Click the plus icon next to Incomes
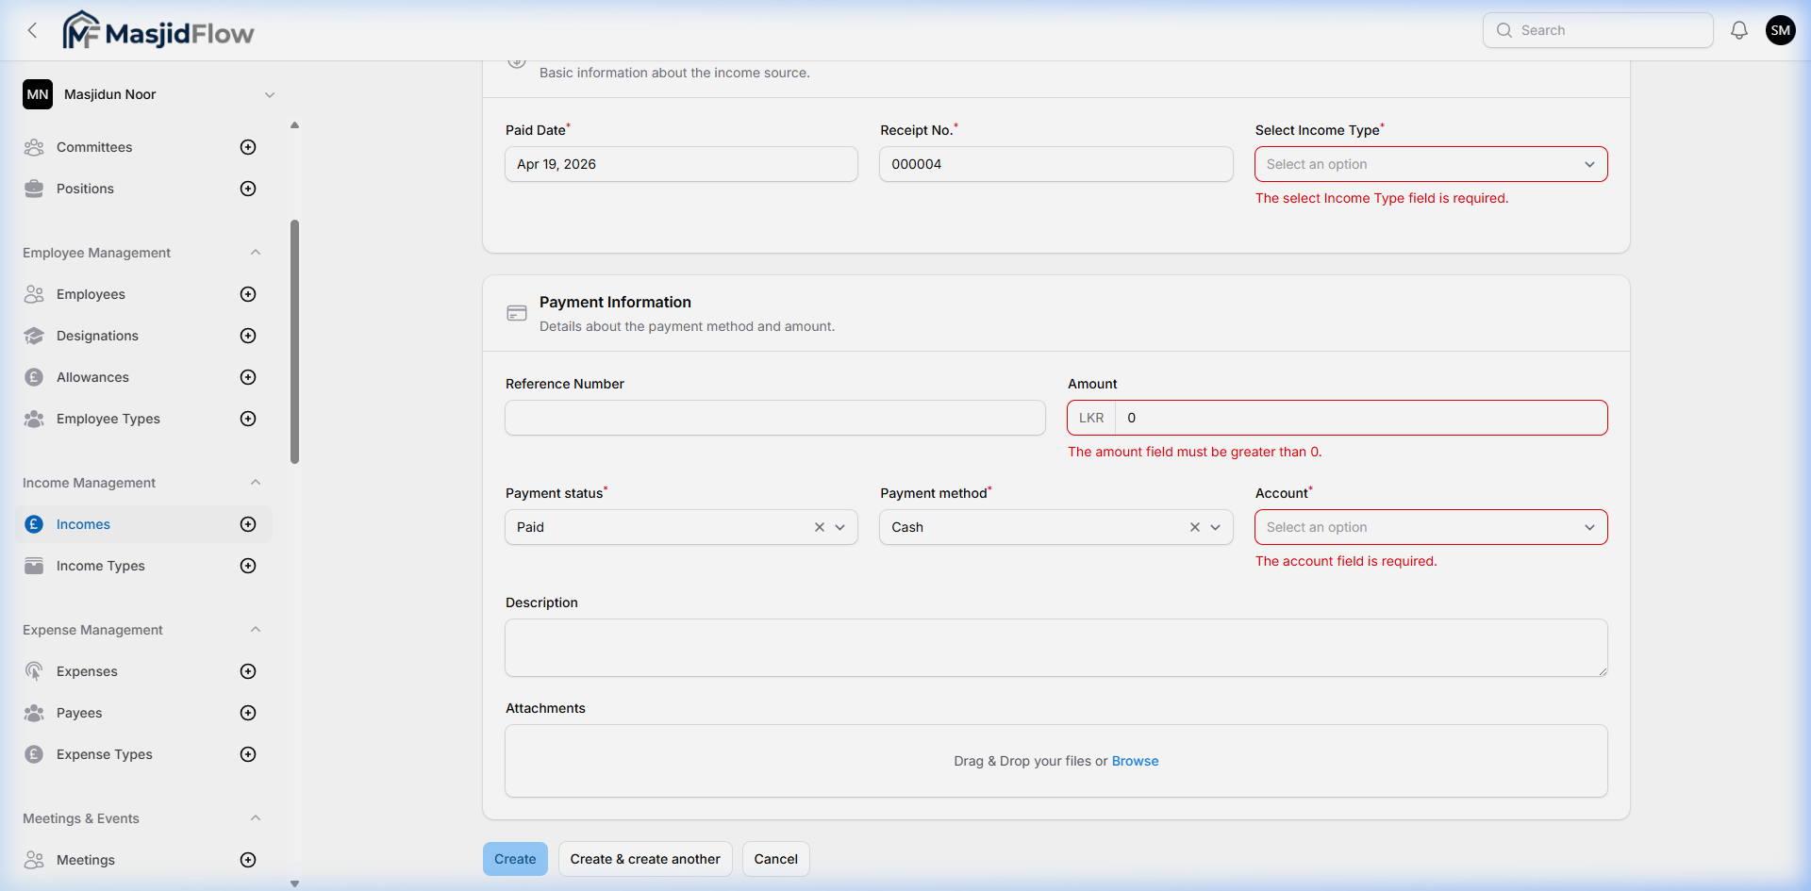The image size is (1811, 891). [x=248, y=524]
